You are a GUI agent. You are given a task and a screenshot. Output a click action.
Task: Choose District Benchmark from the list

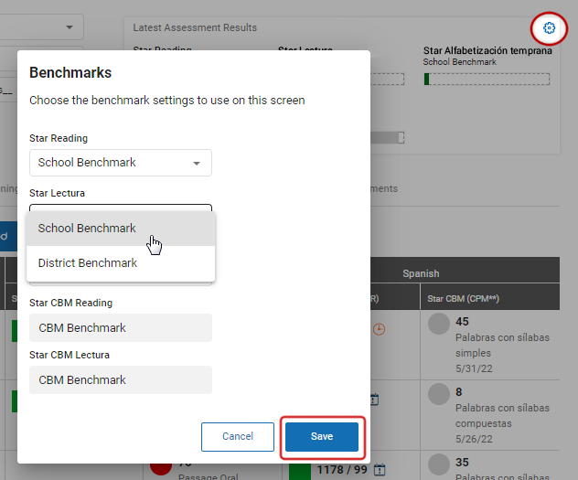tap(121, 263)
